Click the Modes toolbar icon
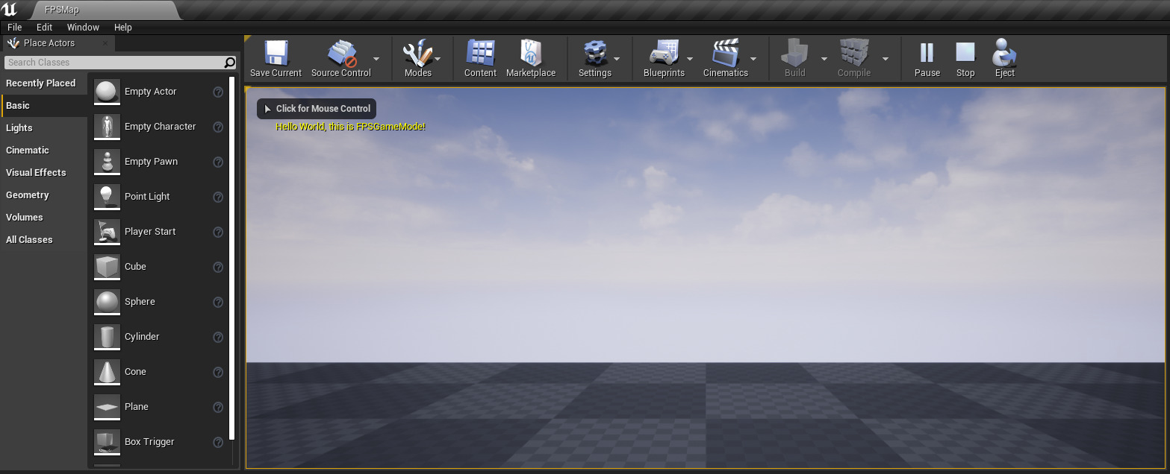 (x=417, y=54)
